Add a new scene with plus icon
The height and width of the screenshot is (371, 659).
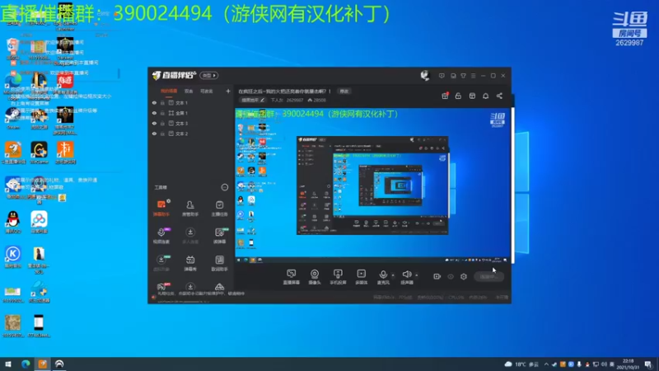click(x=228, y=92)
